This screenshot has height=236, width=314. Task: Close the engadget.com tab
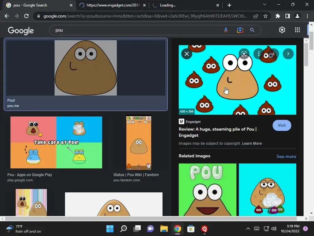[144, 5]
